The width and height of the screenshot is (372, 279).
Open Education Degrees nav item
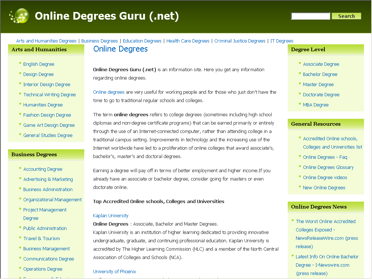pos(142,41)
